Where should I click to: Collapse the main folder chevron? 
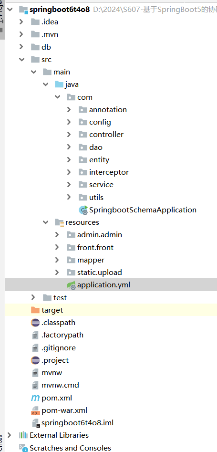(34, 72)
